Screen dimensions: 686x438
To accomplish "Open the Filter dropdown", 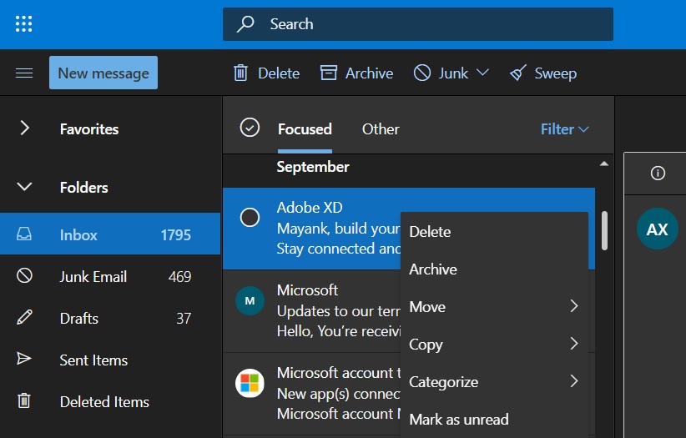I will [x=564, y=129].
